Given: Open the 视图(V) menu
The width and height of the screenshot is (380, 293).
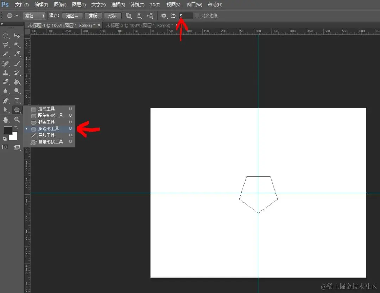Looking at the screenshot, I should tap(173, 5).
